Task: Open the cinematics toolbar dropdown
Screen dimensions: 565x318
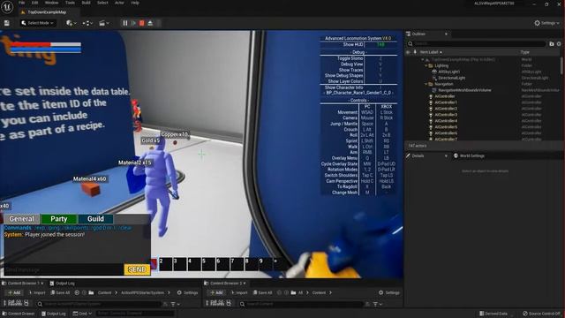Action: [104, 23]
